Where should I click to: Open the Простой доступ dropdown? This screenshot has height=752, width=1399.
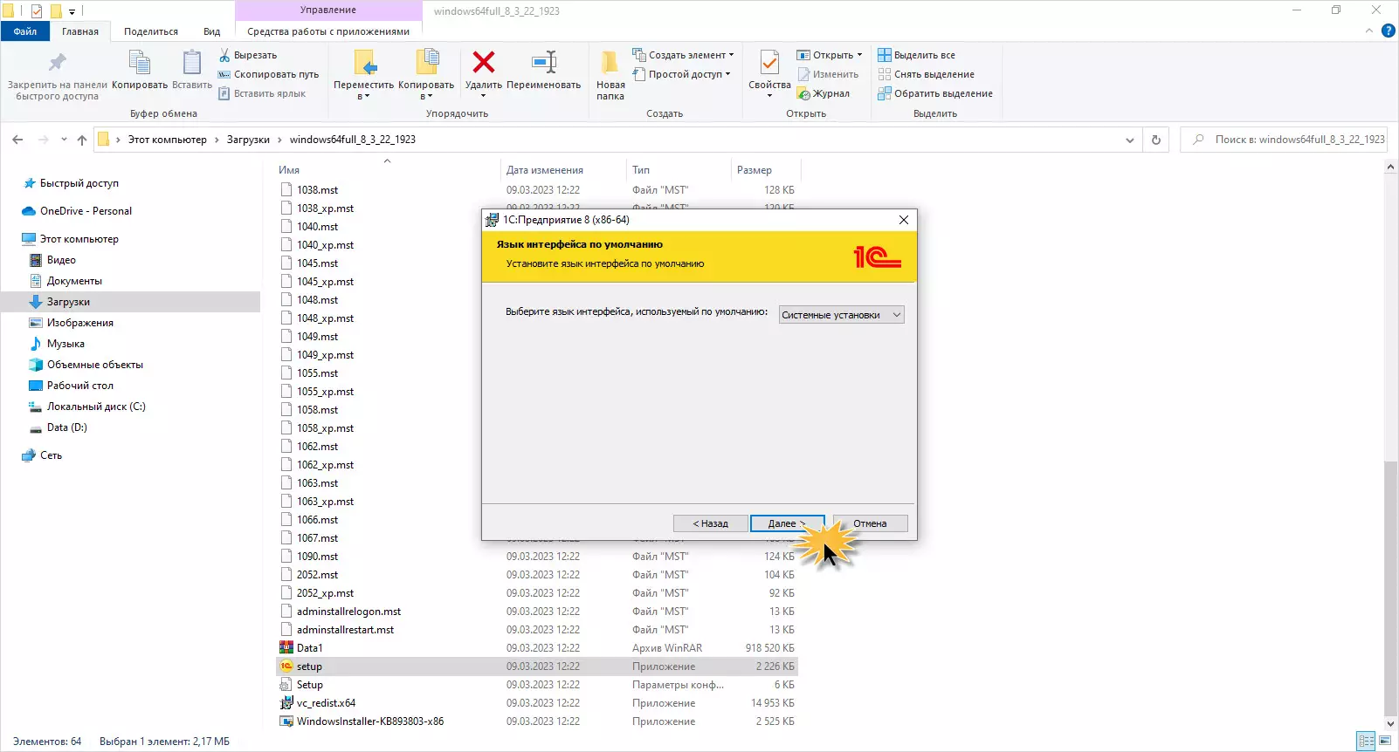(682, 74)
